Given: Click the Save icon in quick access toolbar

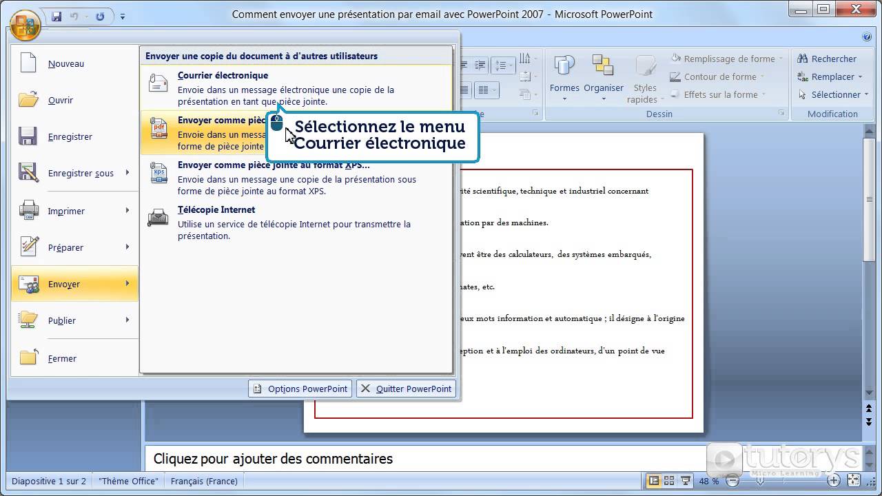Looking at the screenshot, I should point(57,16).
